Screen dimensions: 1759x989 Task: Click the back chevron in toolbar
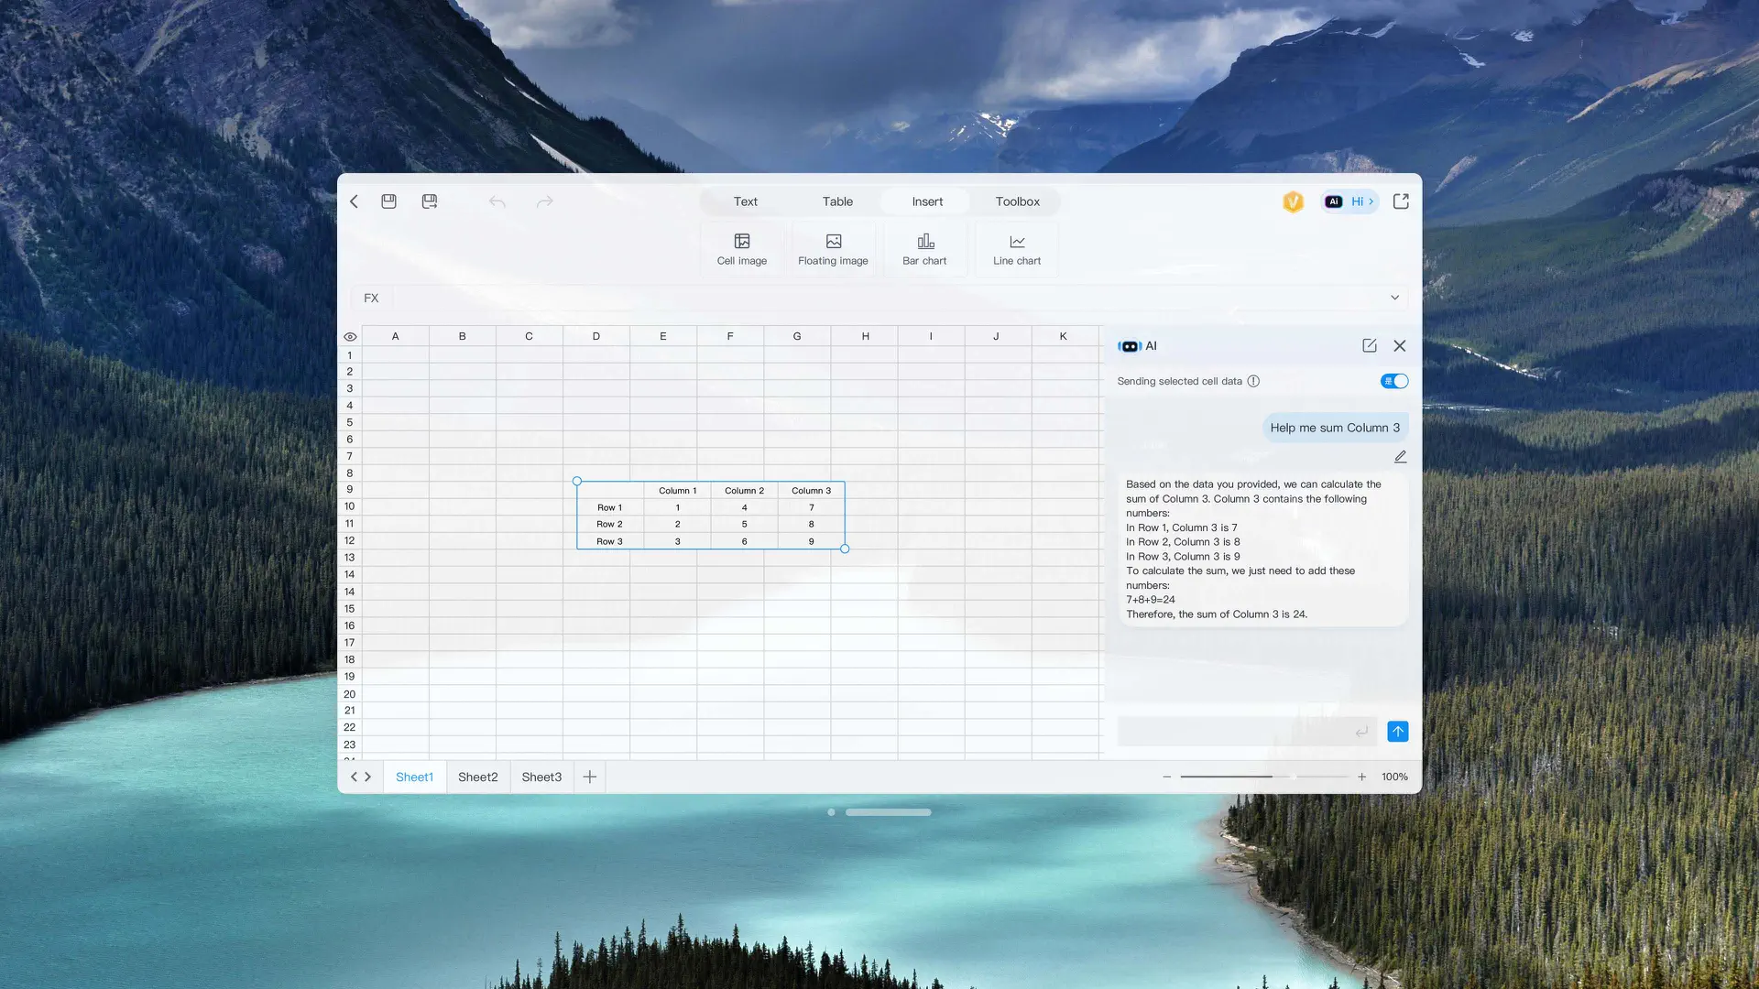[355, 201]
